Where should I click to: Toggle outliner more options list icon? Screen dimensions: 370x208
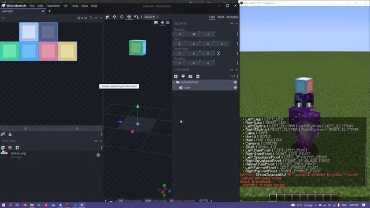click(198, 76)
